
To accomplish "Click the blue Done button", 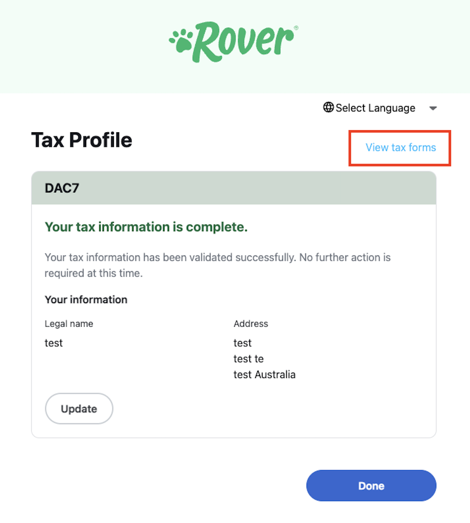I will (371, 485).
